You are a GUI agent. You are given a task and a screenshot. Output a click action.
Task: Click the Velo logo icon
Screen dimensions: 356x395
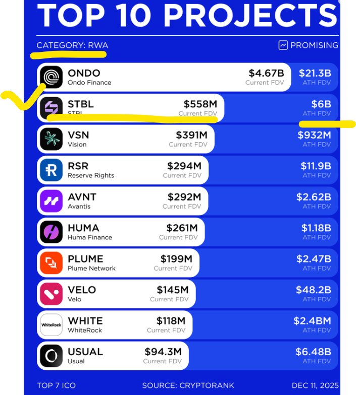[51, 294]
